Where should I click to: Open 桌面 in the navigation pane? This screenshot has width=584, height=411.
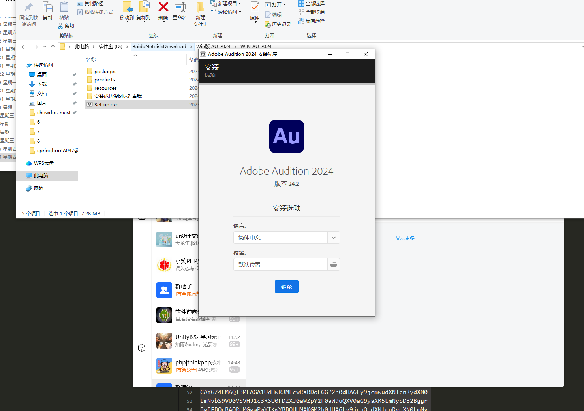tap(41, 75)
